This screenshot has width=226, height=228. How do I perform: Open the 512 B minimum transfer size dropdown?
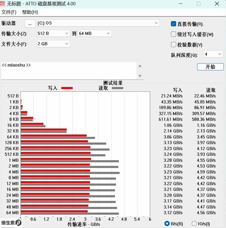click(x=53, y=33)
